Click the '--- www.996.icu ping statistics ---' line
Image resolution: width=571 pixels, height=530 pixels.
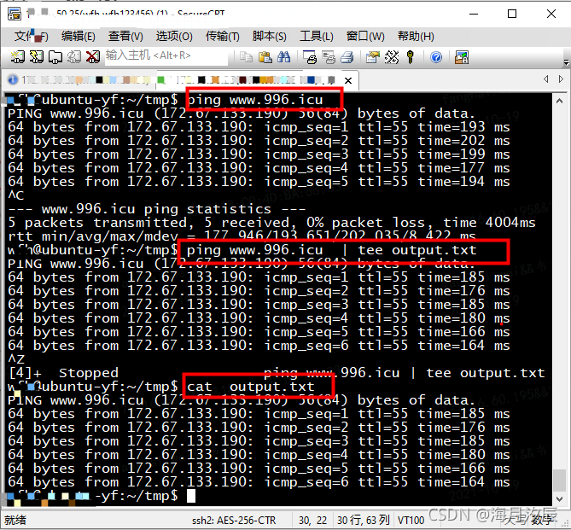(156, 209)
